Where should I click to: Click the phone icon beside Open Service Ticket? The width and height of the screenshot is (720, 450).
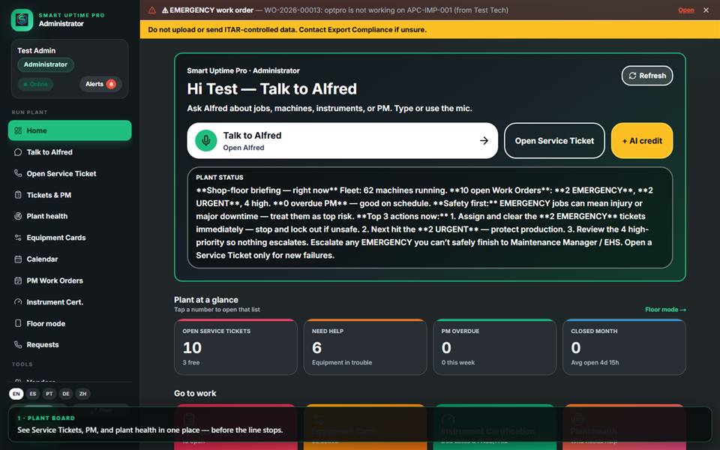click(x=18, y=173)
